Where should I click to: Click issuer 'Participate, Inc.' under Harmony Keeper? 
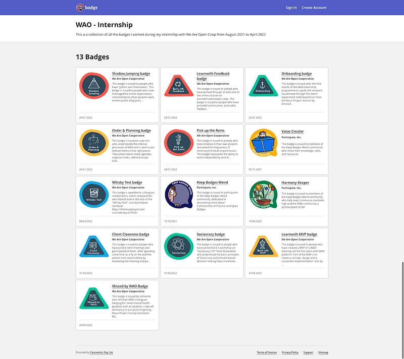tap(291, 188)
